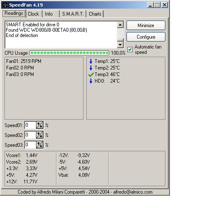Click the Speed02 value field
The height and width of the screenshot is (208, 201).
[x=30, y=135]
